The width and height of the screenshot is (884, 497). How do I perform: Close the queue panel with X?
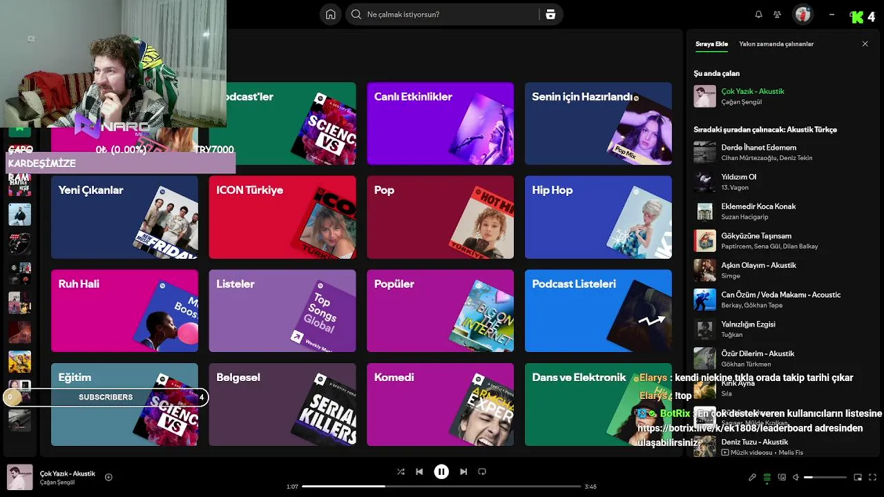865,43
